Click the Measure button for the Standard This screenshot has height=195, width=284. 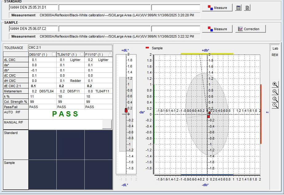[x=217, y=8]
